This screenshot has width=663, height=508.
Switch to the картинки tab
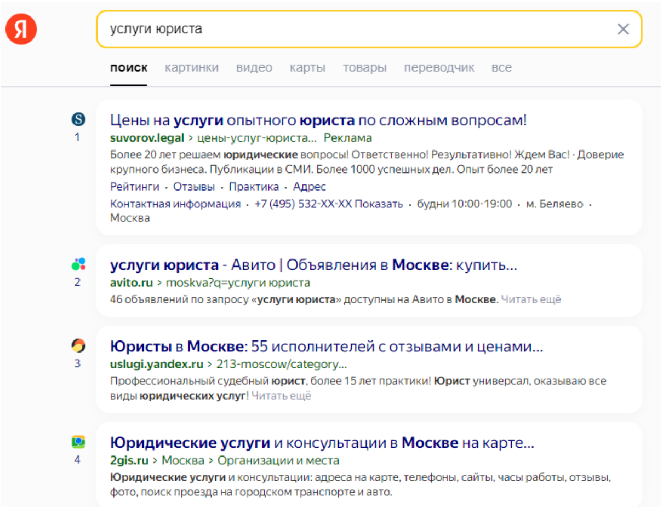tap(191, 68)
